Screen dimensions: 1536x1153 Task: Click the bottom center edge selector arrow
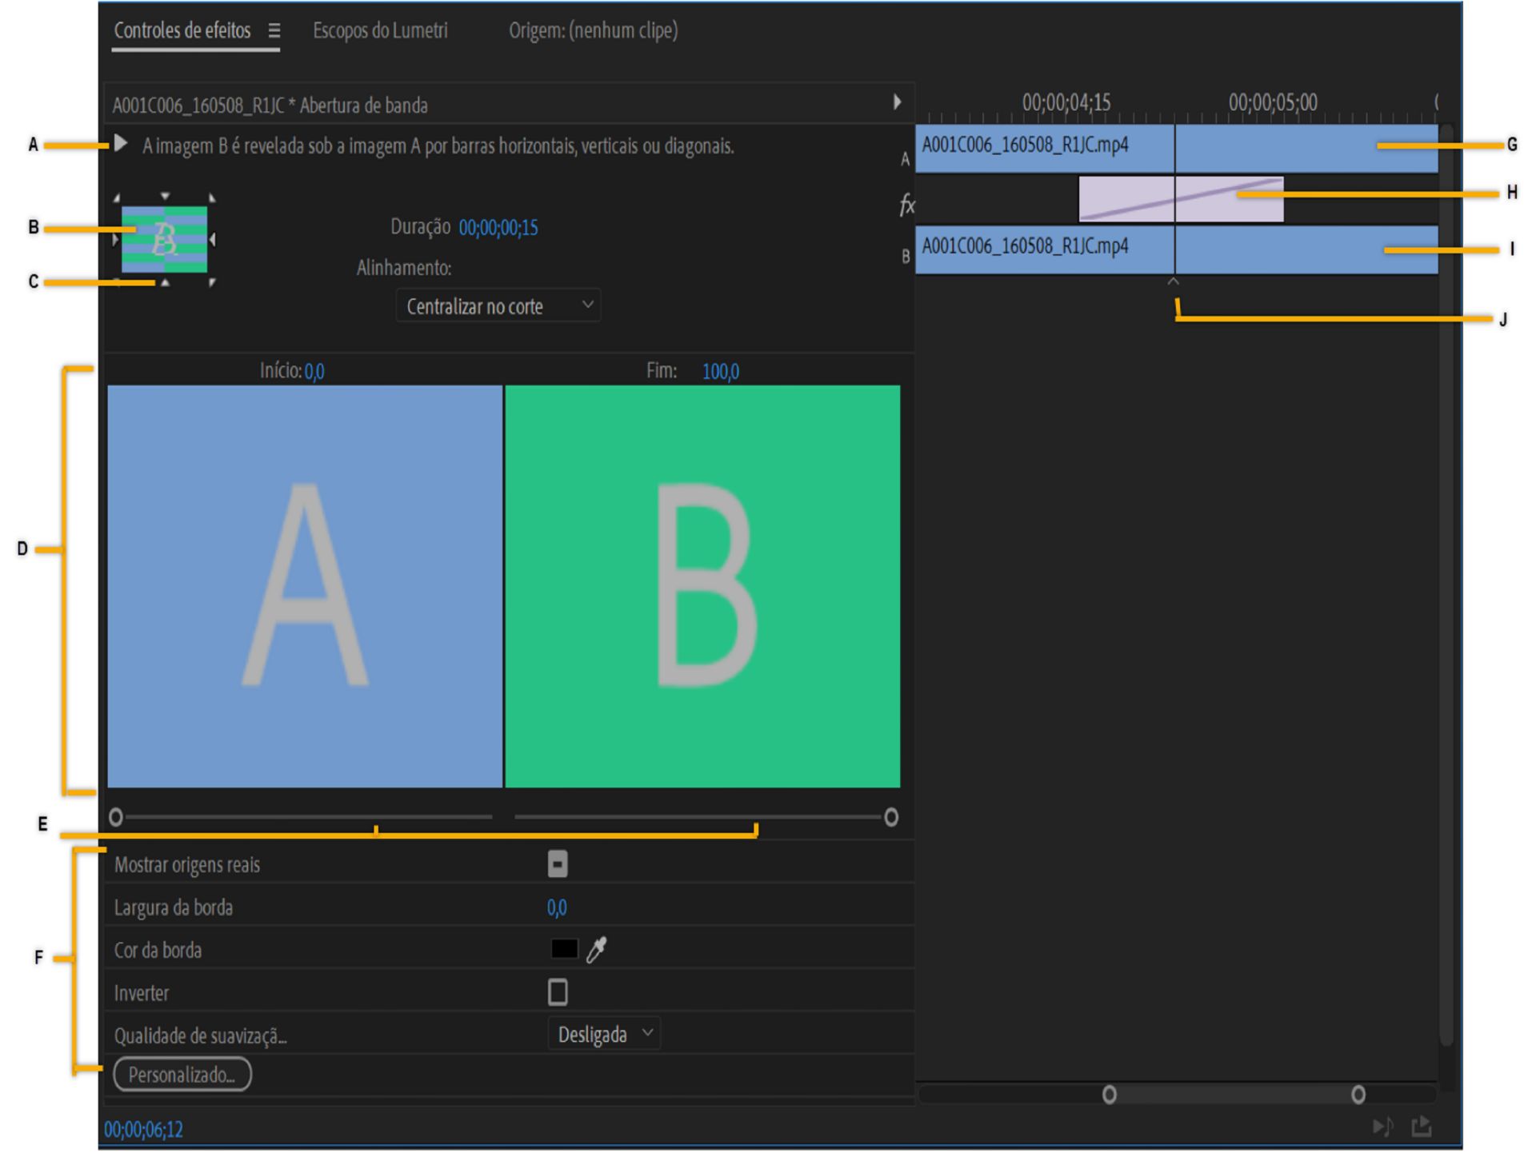165,282
